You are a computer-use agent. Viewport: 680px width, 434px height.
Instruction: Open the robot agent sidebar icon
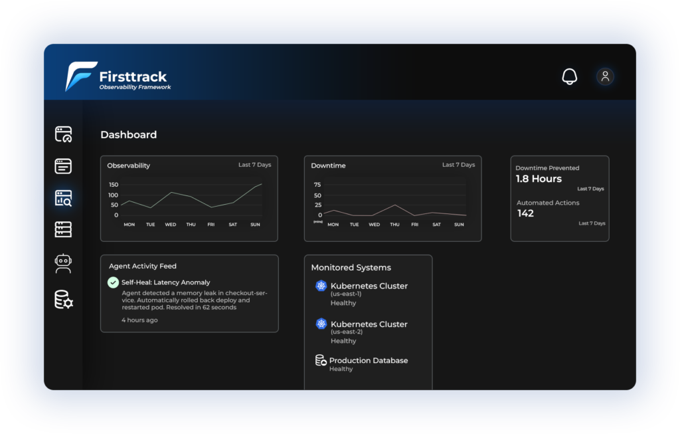(x=63, y=264)
